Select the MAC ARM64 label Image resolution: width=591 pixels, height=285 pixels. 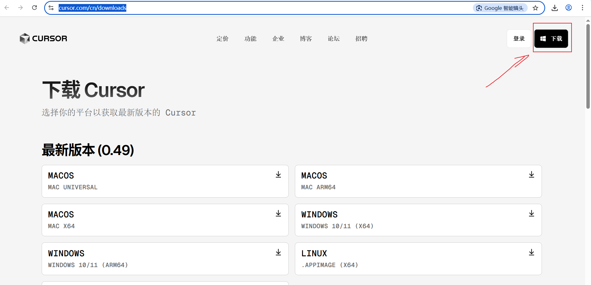click(318, 187)
